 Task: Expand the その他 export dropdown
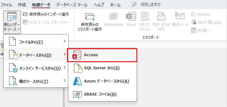[x=201, y=30]
